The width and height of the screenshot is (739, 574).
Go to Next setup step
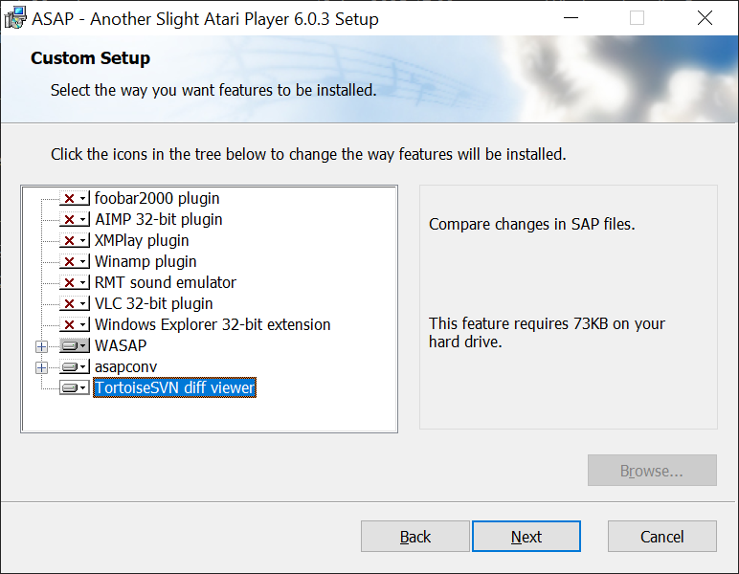click(526, 537)
